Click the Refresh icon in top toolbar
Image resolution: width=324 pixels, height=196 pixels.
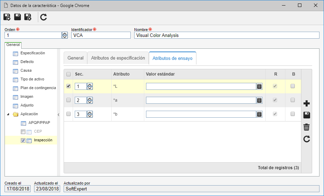(x=43, y=17)
